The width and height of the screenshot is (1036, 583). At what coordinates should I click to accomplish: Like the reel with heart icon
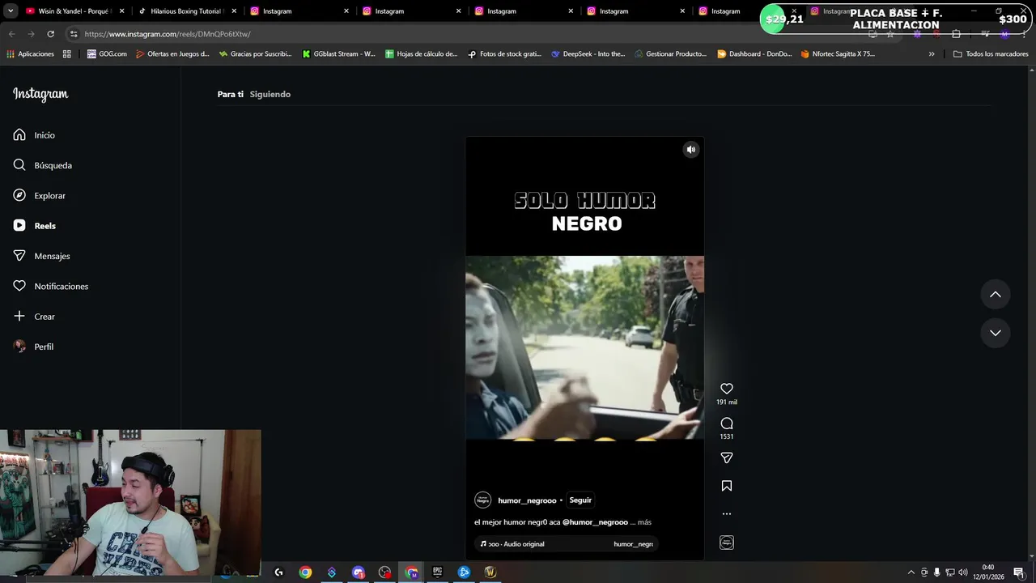tap(727, 389)
